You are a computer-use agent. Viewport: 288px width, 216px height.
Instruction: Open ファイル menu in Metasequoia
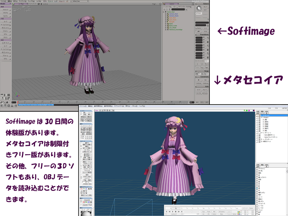pyautogui.click(x=83, y=106)
